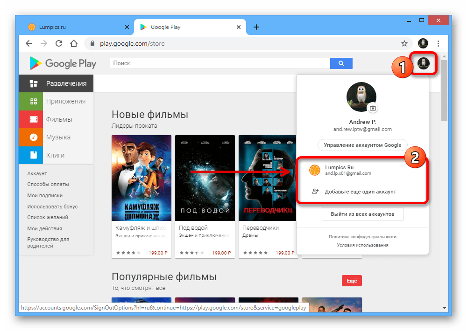Click the camera icon on profile photo
Viewport: 467px width, 331px height.
click(373, 108)
